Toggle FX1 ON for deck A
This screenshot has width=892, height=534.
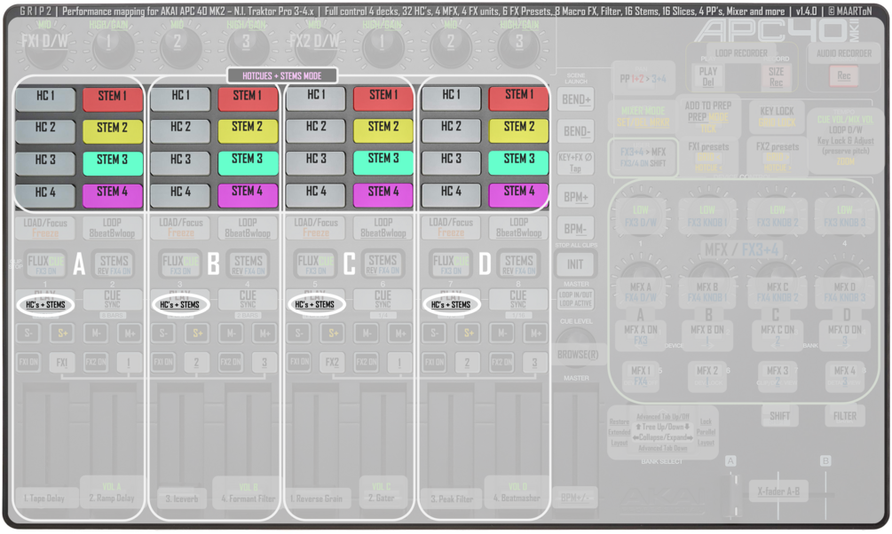tap(28, 362)
